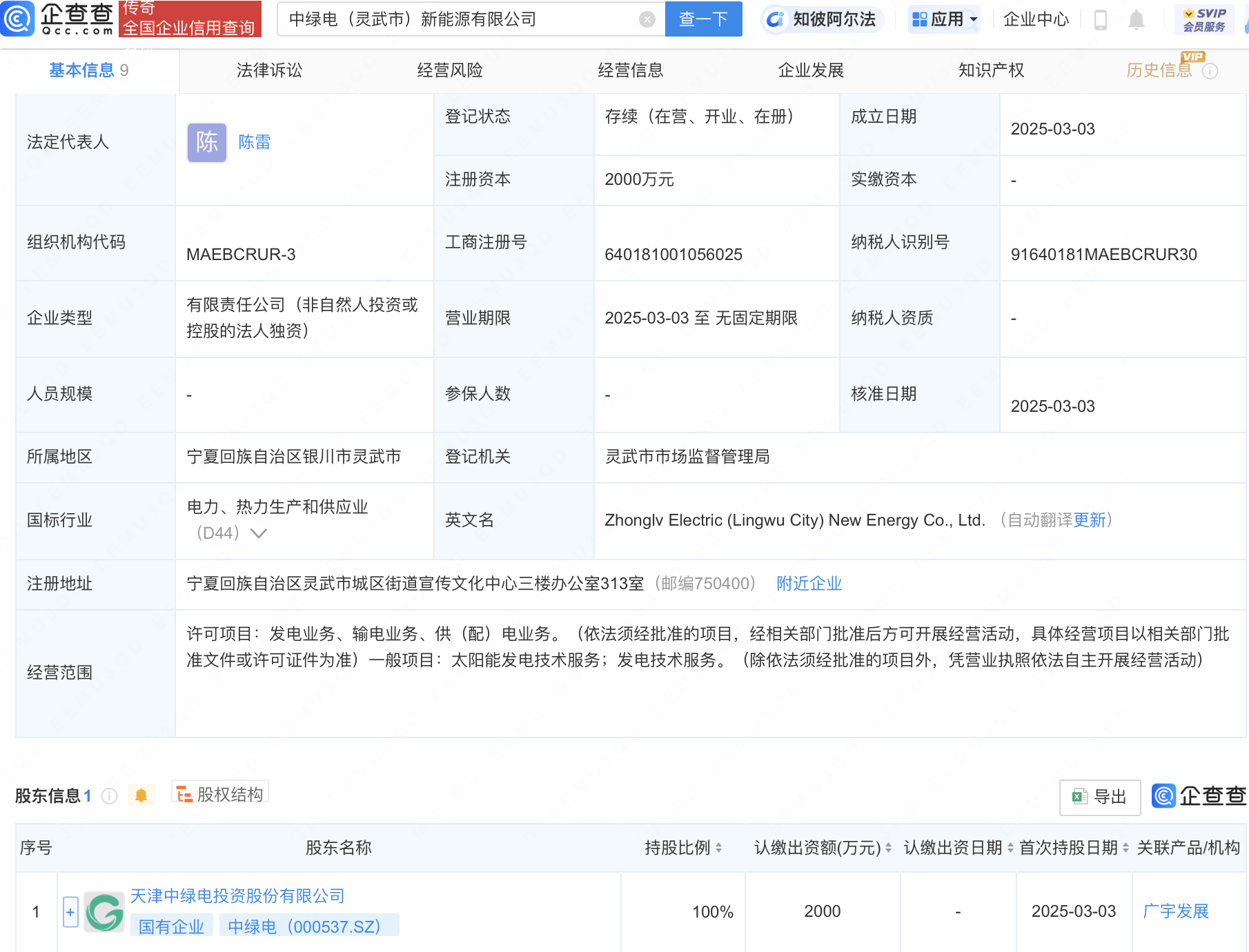Select 灵武市市场监督管理局 text
Viewport: 1249px width, 952px height.
click(687, 457)
